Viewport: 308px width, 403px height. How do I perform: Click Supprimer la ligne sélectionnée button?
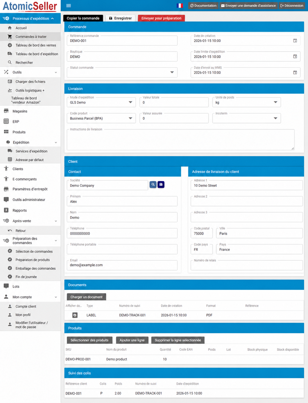pyautogui.click(x=178, y=340)
